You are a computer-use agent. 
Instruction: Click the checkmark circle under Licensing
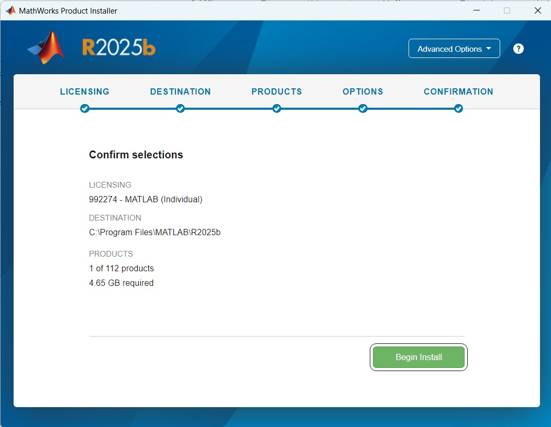tap(85, 109)
